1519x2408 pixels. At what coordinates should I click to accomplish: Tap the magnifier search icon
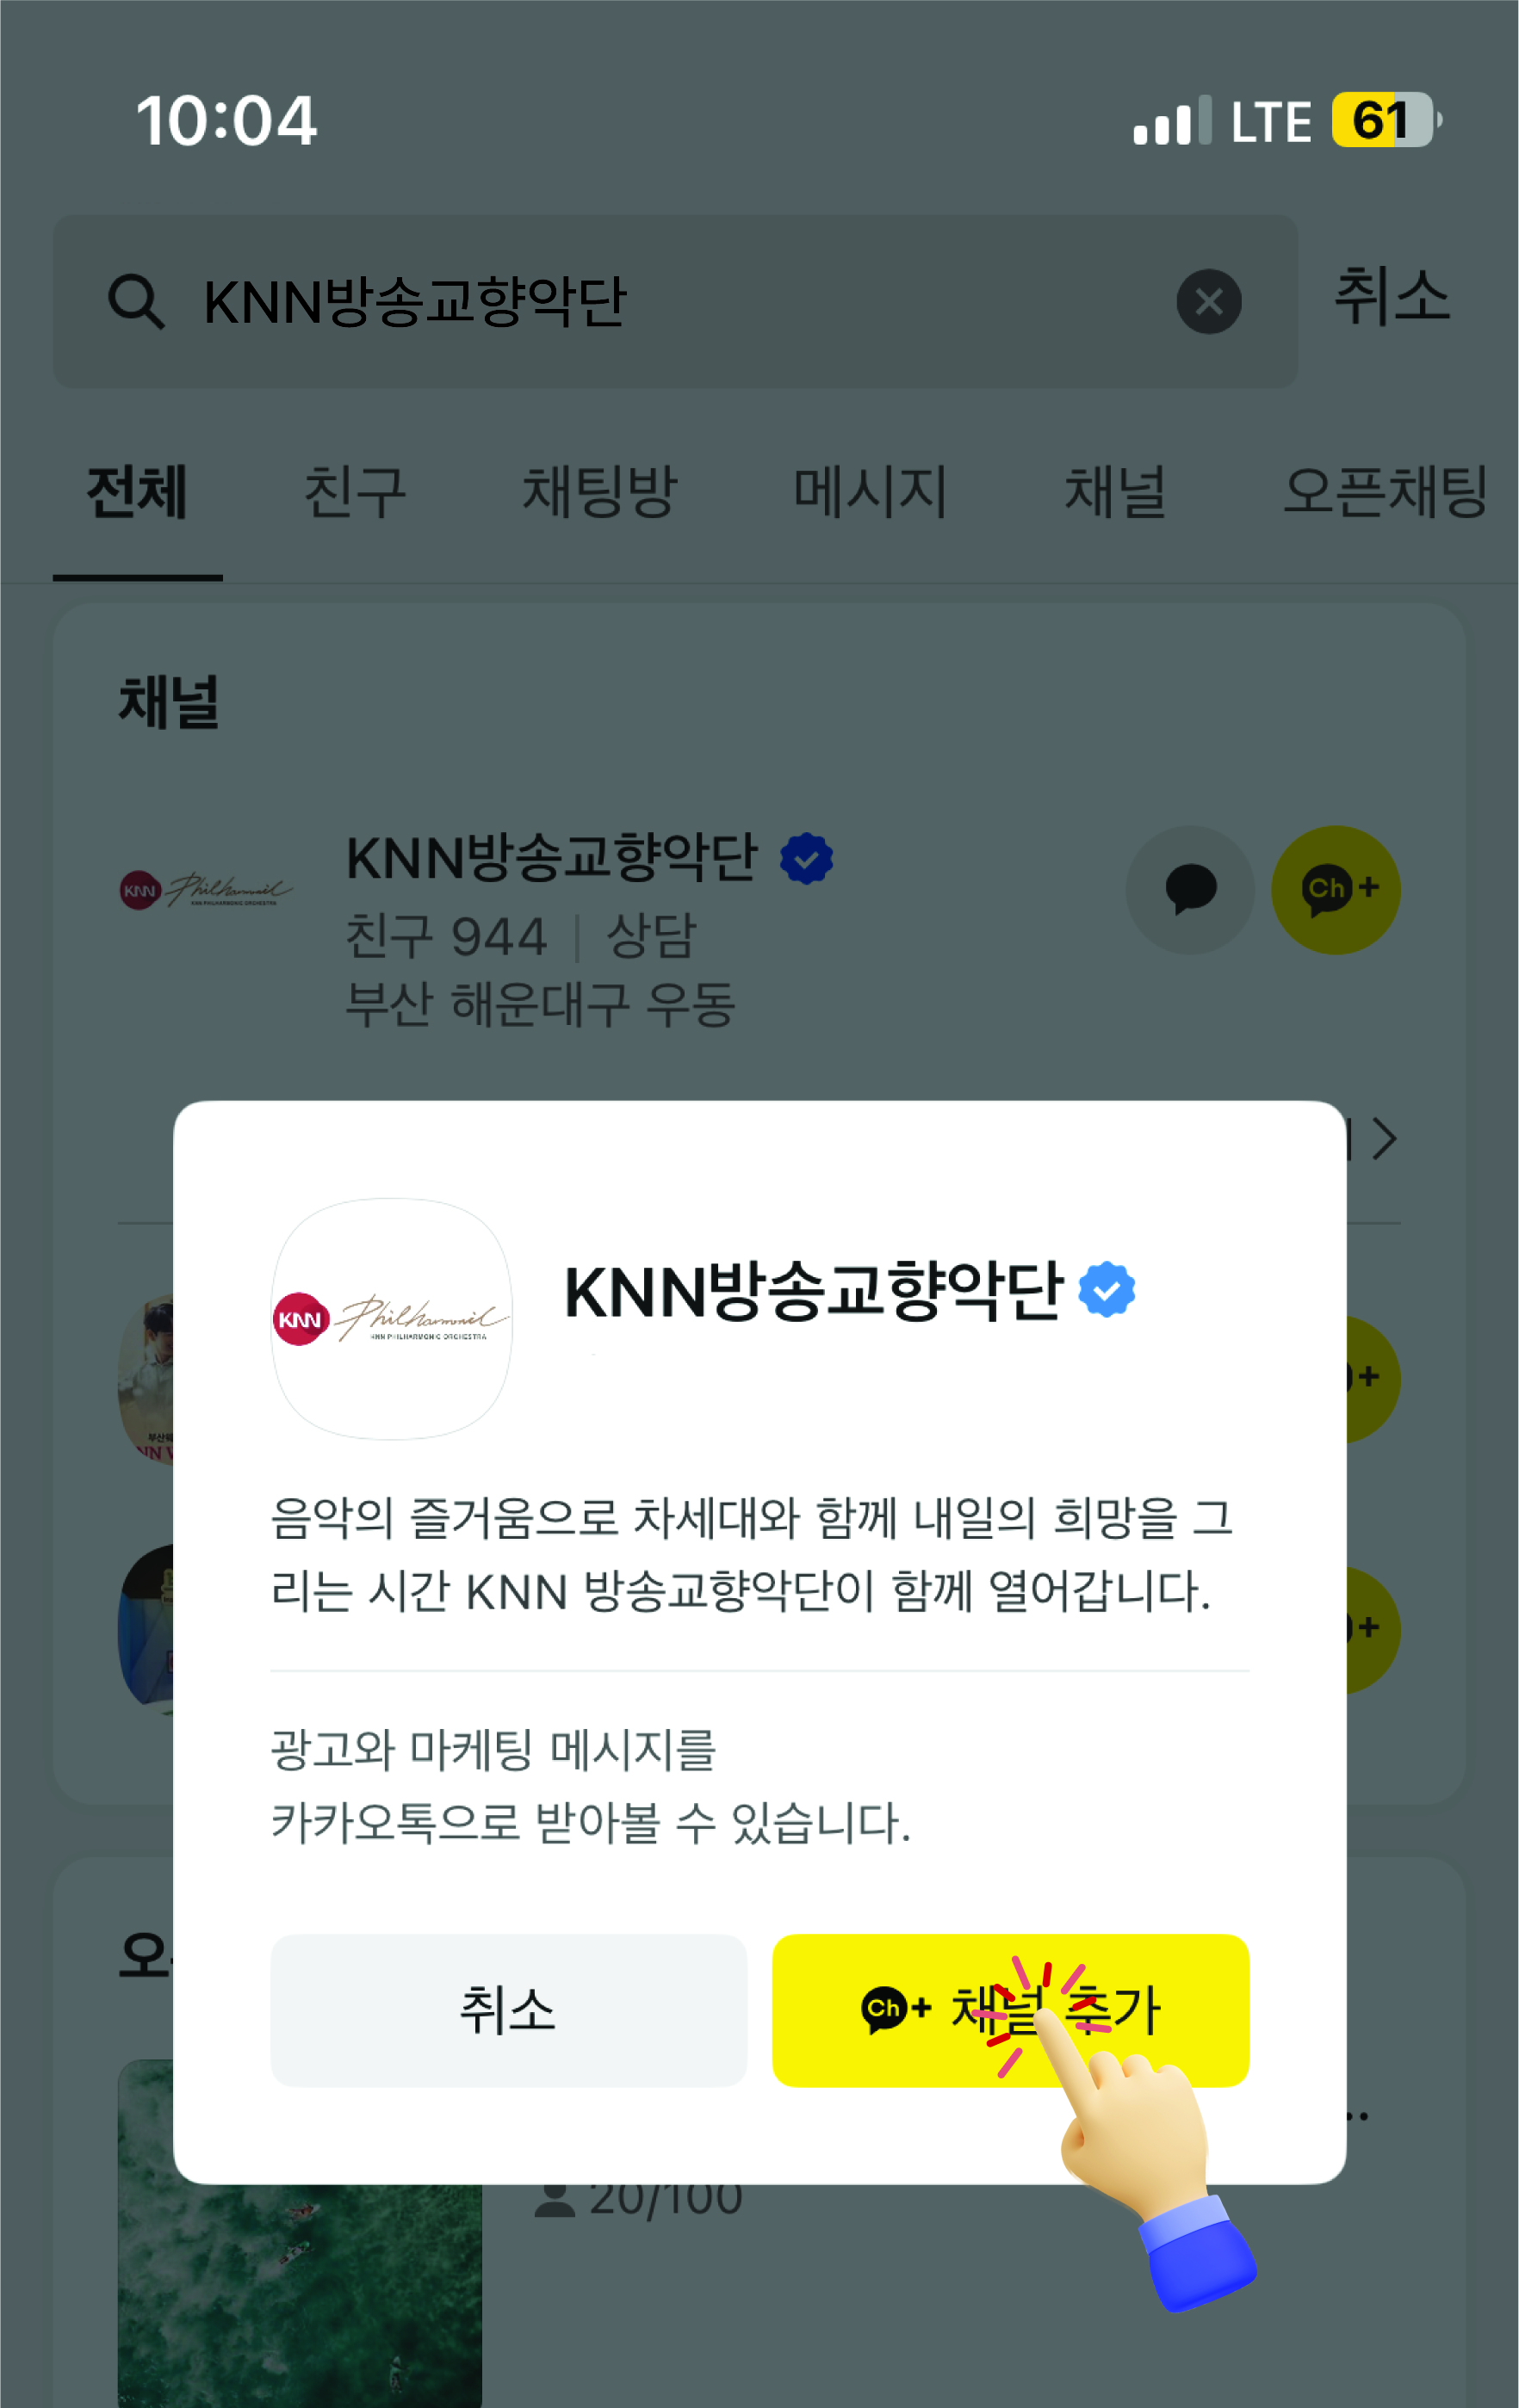coord(136,301)
